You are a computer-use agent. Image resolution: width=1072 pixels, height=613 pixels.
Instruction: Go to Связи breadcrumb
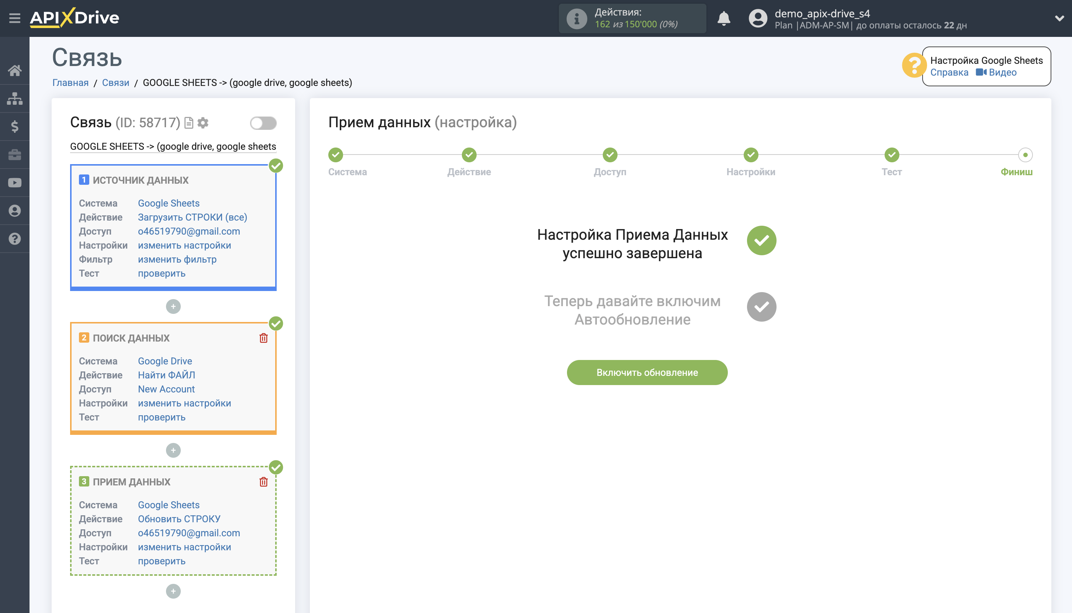click(x=115, y=83)
